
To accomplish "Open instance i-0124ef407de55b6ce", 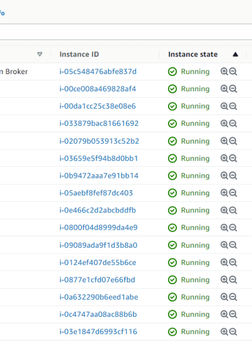I will click(x=98, y=262).
